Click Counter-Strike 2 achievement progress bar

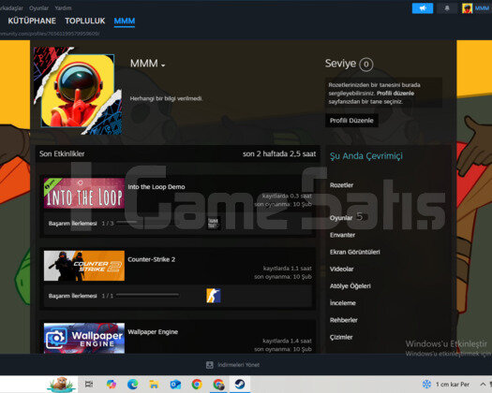point(147,296)
